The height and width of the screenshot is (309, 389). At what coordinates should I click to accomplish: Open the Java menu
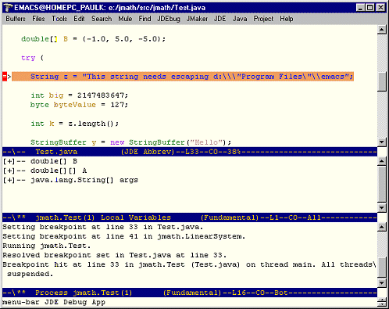pos(240,19)
